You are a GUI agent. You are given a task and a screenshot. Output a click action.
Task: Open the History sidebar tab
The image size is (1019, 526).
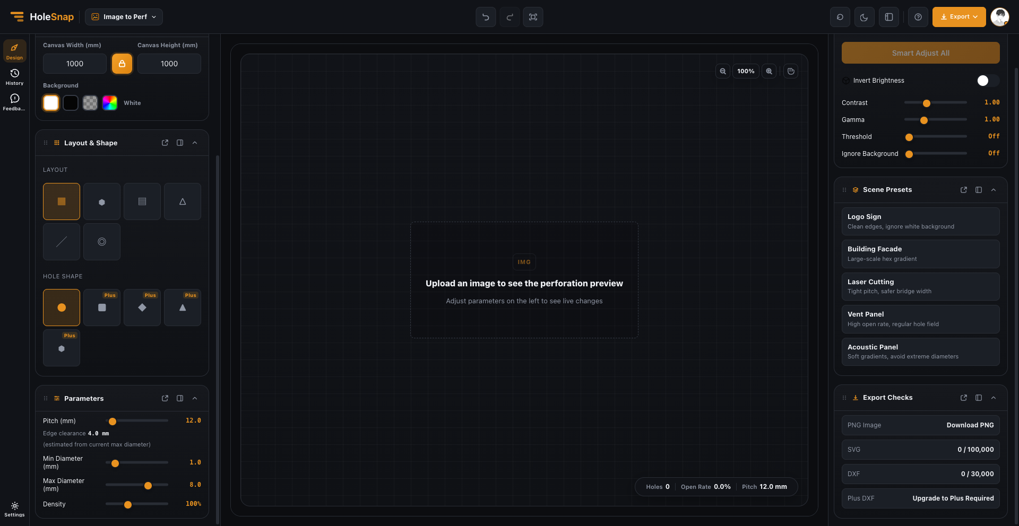tap(14, 76)
